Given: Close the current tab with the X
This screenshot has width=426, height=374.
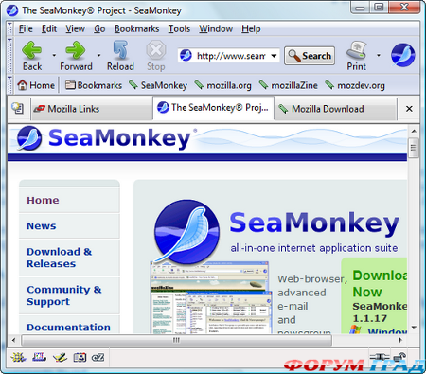Looking at the screenshot, I should [409, 109].
